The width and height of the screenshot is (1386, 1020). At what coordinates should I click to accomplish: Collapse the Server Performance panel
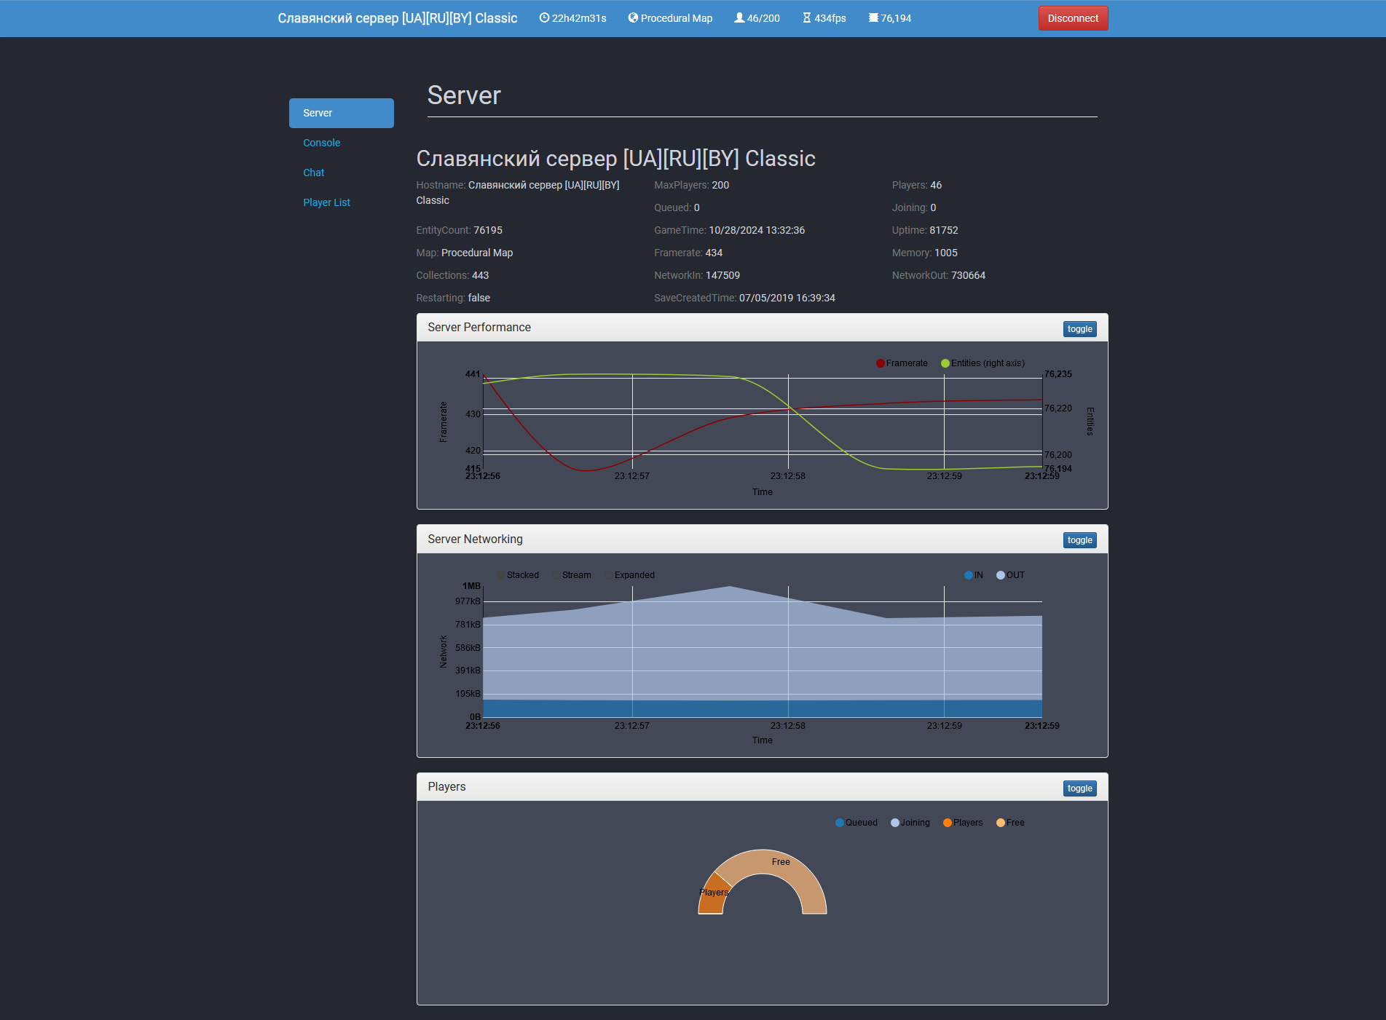[1079, 329]
